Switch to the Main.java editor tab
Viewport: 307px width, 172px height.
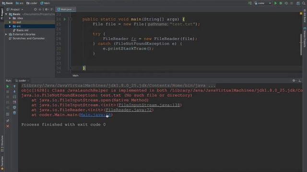pyautogui.click(x=66, y=10)
